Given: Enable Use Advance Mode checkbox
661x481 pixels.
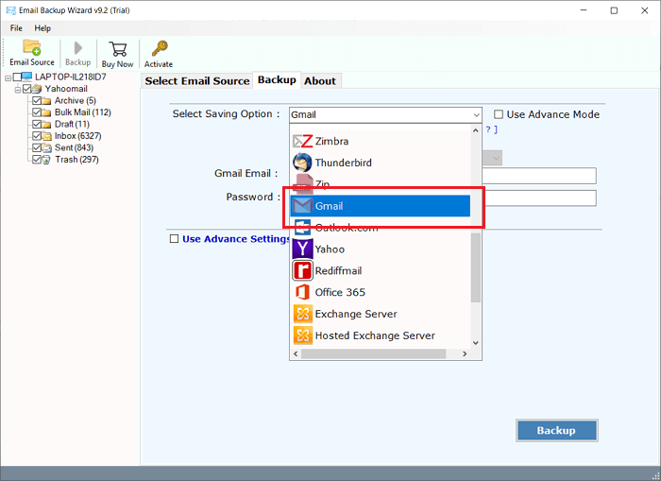Looking at the screenshot, I should pyautogui.click(x=499, y=114).
